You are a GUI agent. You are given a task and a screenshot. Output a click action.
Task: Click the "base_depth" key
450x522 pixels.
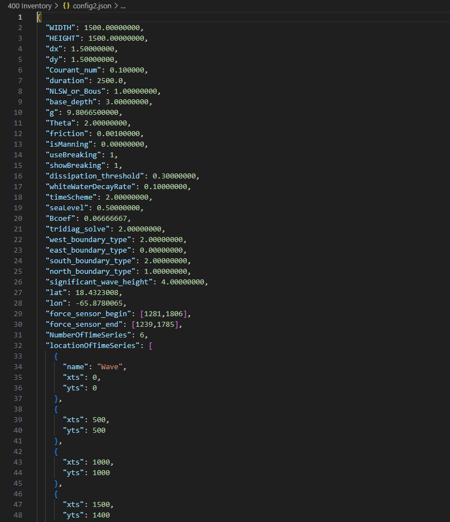pyautogui.click(x=71, y=102)
